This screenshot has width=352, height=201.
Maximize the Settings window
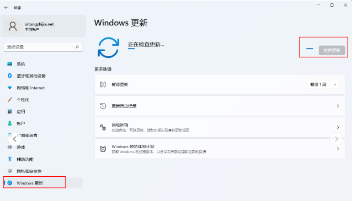pos(332,5)
